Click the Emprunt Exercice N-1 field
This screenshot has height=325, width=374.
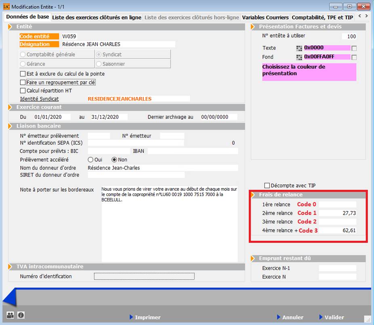tap(338, 268)
